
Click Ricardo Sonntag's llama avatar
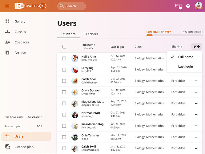pos(75,126)
